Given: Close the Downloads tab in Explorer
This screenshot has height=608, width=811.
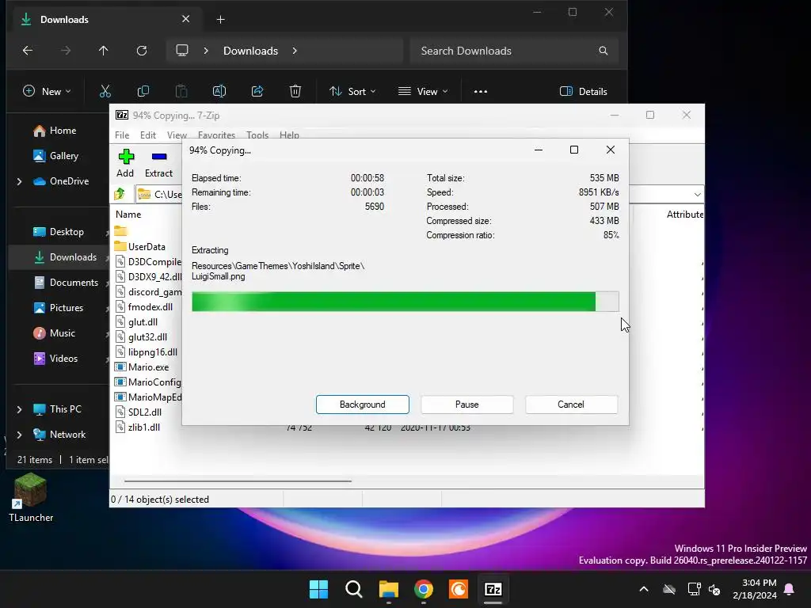Looking at the screenshot, I should click(185, 19).
